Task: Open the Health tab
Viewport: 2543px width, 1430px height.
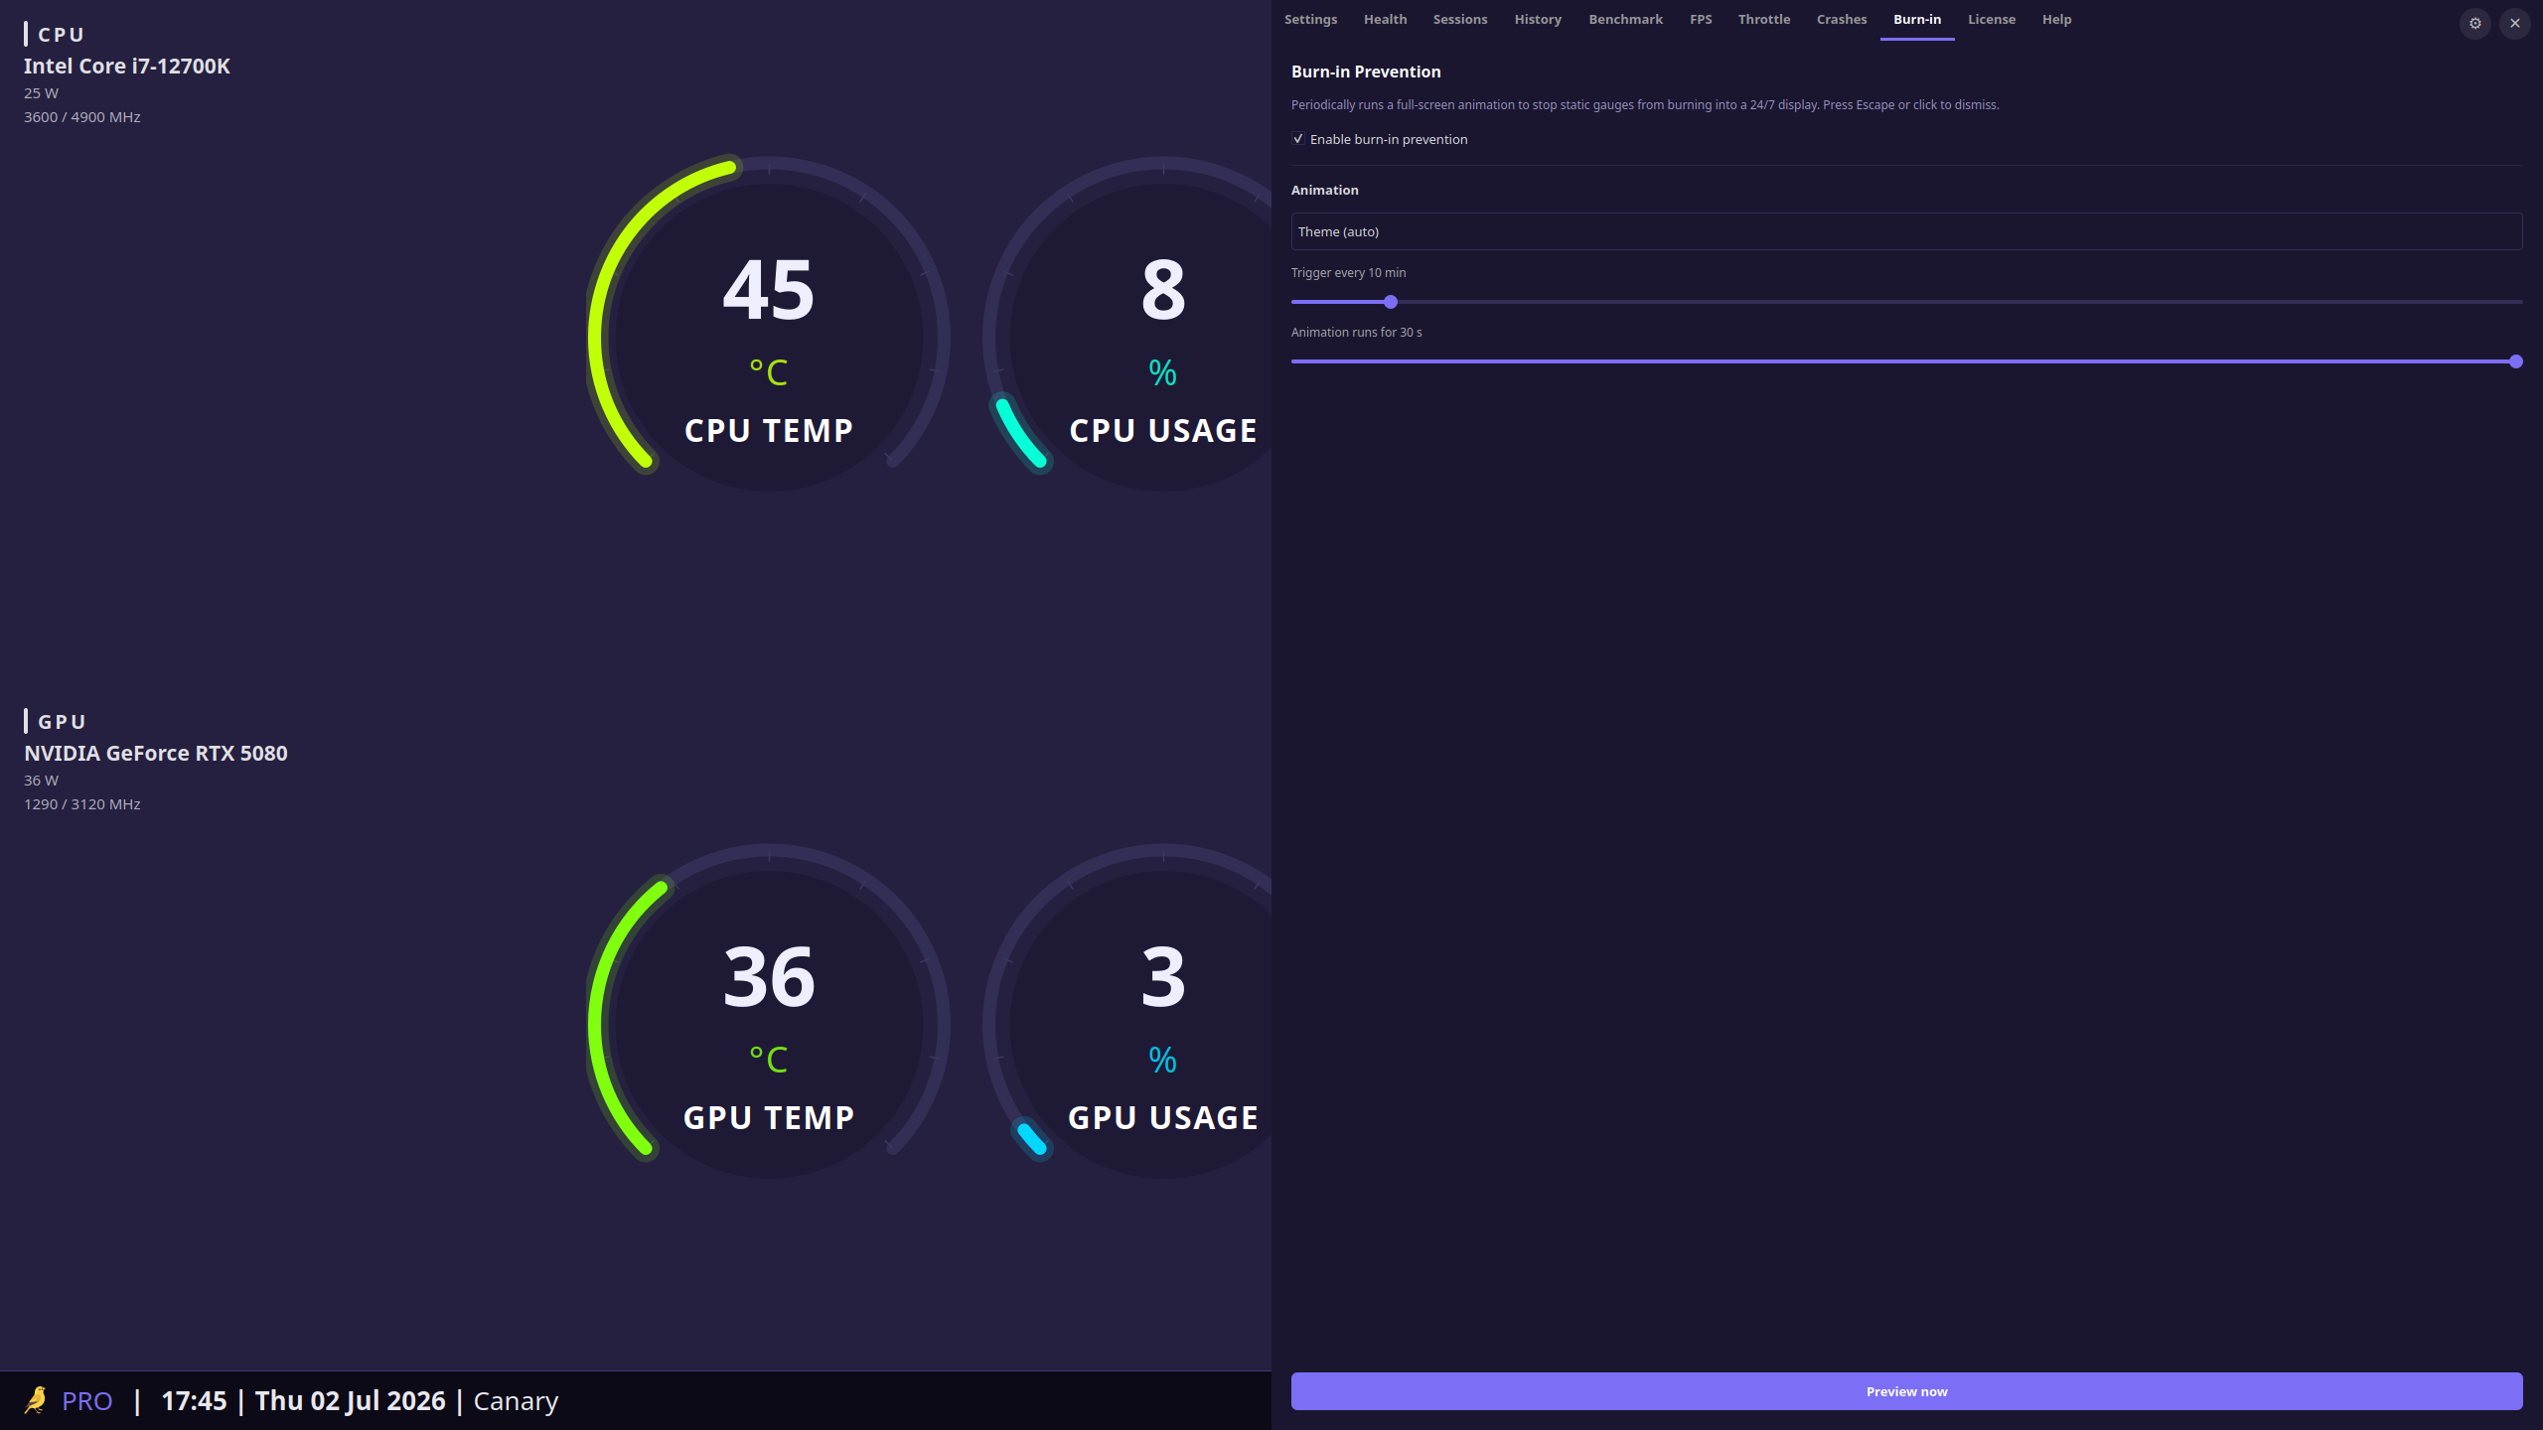Action: point(1385,20)
